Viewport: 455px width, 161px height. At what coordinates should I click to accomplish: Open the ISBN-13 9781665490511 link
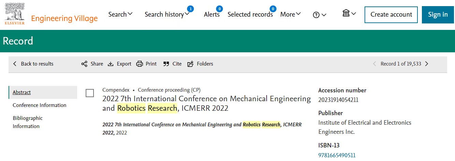click(x=337, y=155)
